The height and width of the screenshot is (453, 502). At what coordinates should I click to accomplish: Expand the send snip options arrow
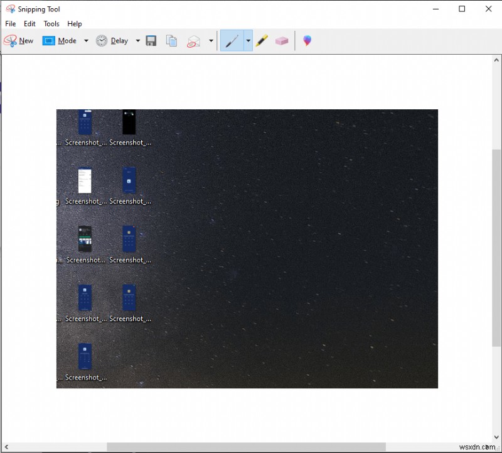pos(211,40)
